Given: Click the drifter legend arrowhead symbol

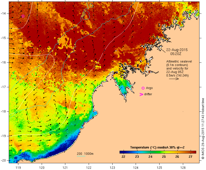Looking at the screenshot, I should click(141, 94).
